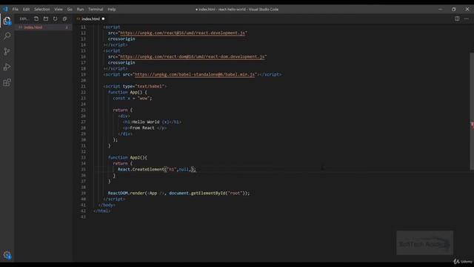Minimize the VS Code window
This screenshot has height=267, width=474.
click(x=440, y=10)
